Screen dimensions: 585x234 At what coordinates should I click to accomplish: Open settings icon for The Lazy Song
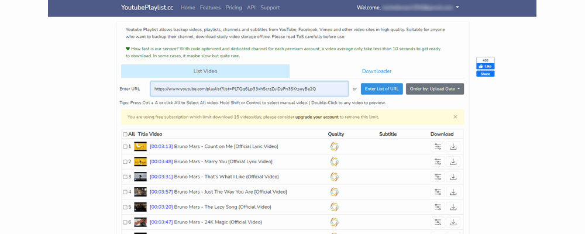click(x=438, y=207)
